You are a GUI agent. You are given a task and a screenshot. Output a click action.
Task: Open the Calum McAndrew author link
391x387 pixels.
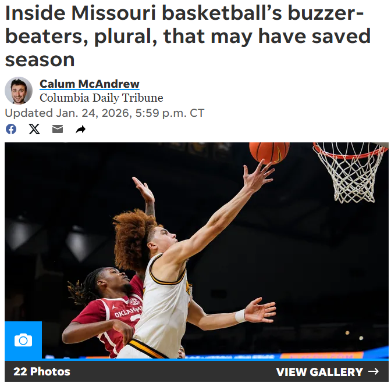(x=90, y=84)
